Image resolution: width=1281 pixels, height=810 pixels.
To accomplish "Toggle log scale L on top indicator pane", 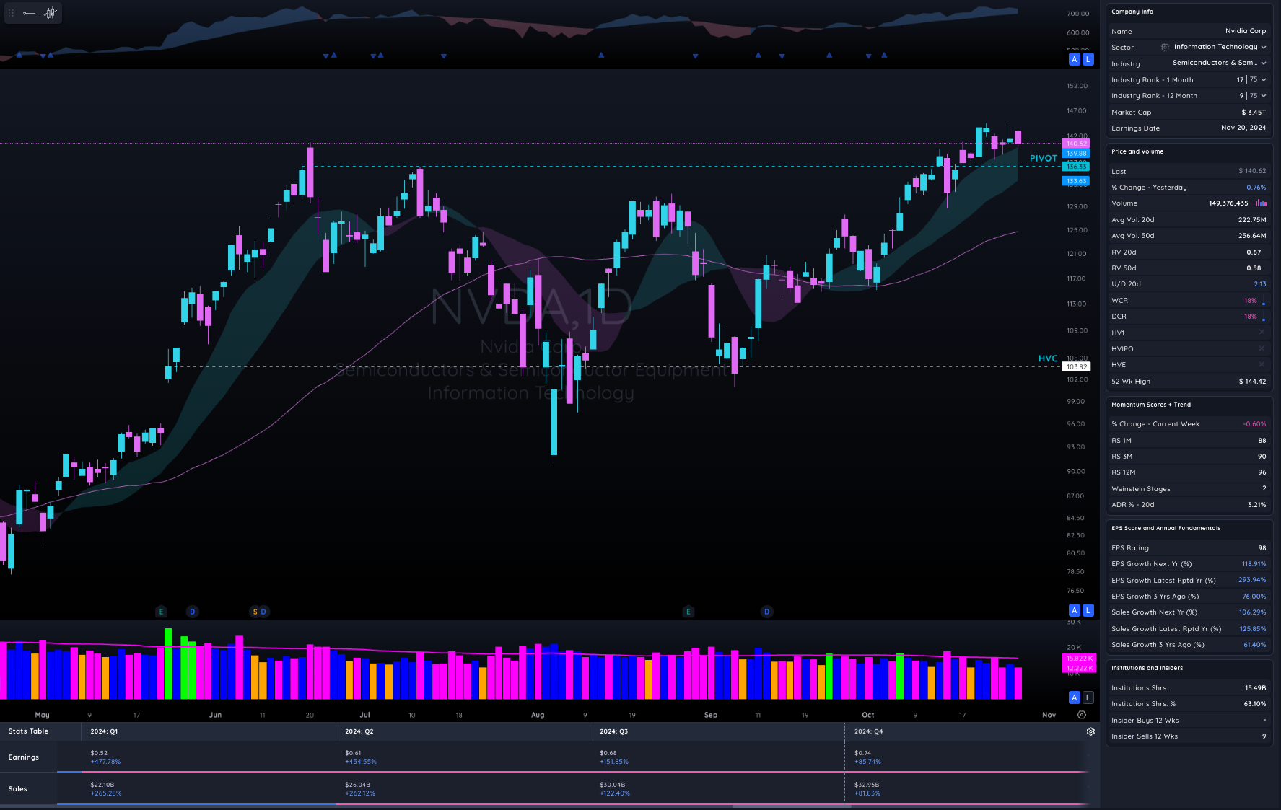I will 1088,59.
